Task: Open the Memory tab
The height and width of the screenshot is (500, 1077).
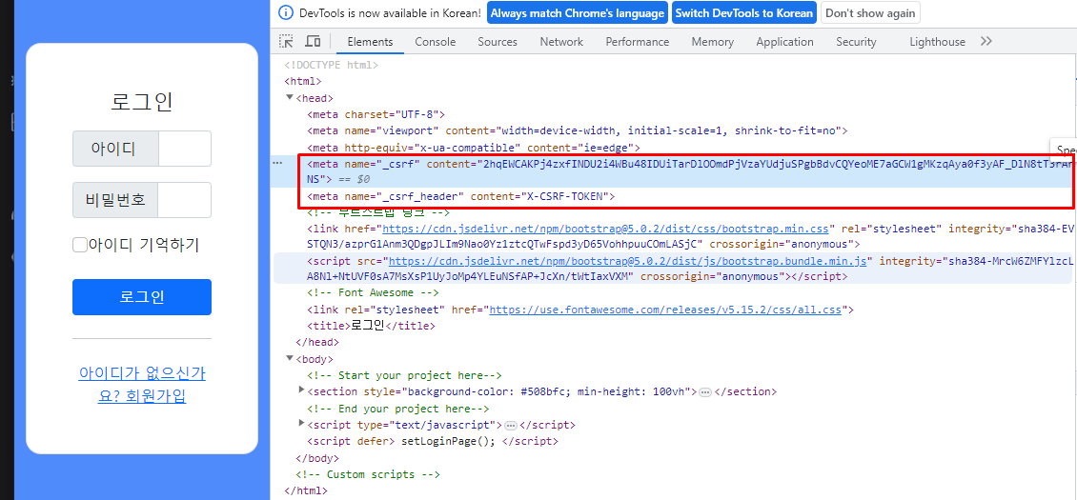Action: pyautogui.click(x=712, y=42)
